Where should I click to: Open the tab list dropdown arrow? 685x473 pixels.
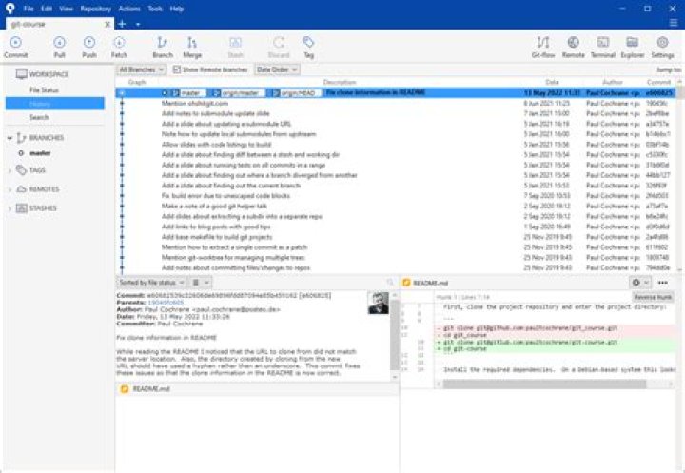tap(138, 24)
